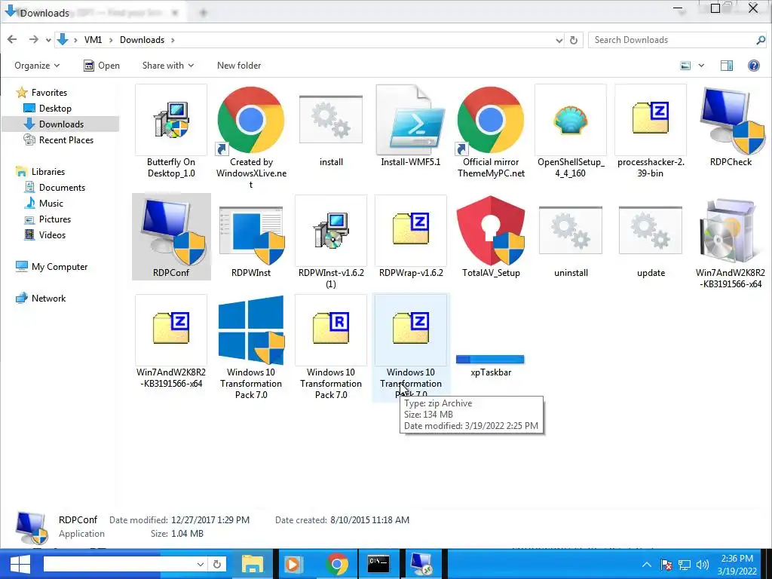This screenshot has width=772, height=579.
Task: Expand the chevron after VM1 in address bar
Action: click(x=110, y=40)
